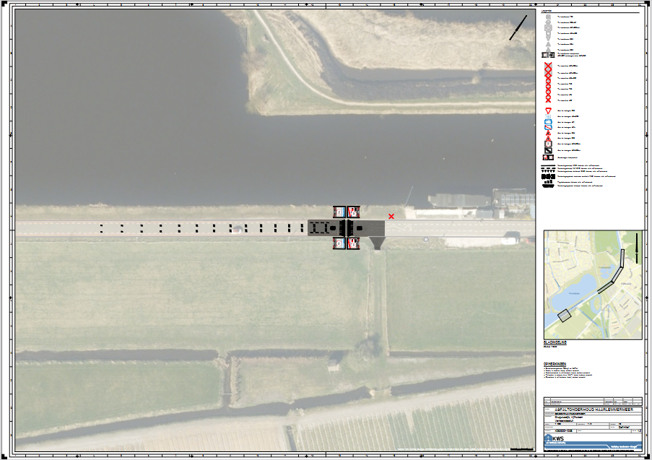The height and width of the screenshot is (460, 652).
Task: Click the sheet outline rectangle on overview map
Action: pos(564,316)
